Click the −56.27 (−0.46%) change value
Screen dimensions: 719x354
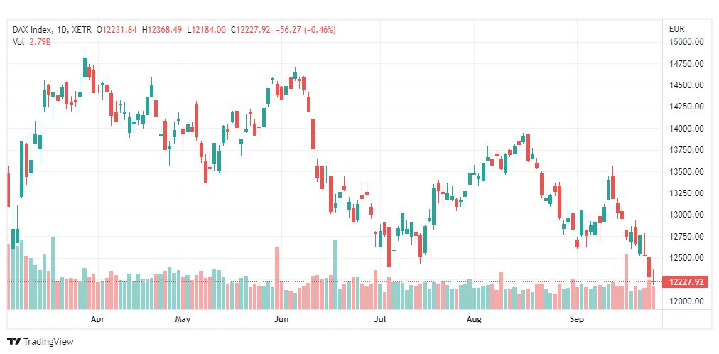click(x=306, y=30)
